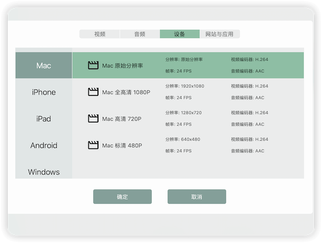The image size is (322, 243).
Task: Click the 分辨率: 1920x1080 detail text
Action: [184, 86]
